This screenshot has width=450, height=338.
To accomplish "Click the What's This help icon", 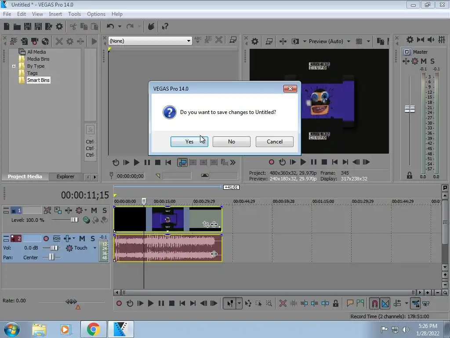I will coord(165,27).
